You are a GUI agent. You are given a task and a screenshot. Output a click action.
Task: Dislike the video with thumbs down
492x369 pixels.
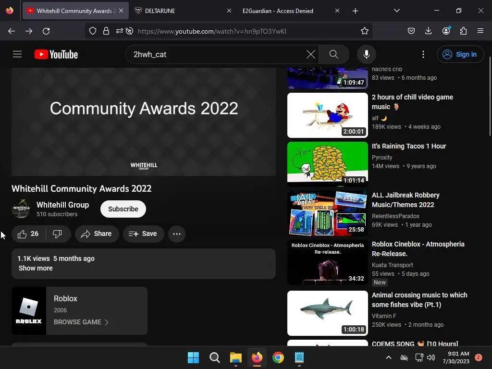tap(58, 234)
